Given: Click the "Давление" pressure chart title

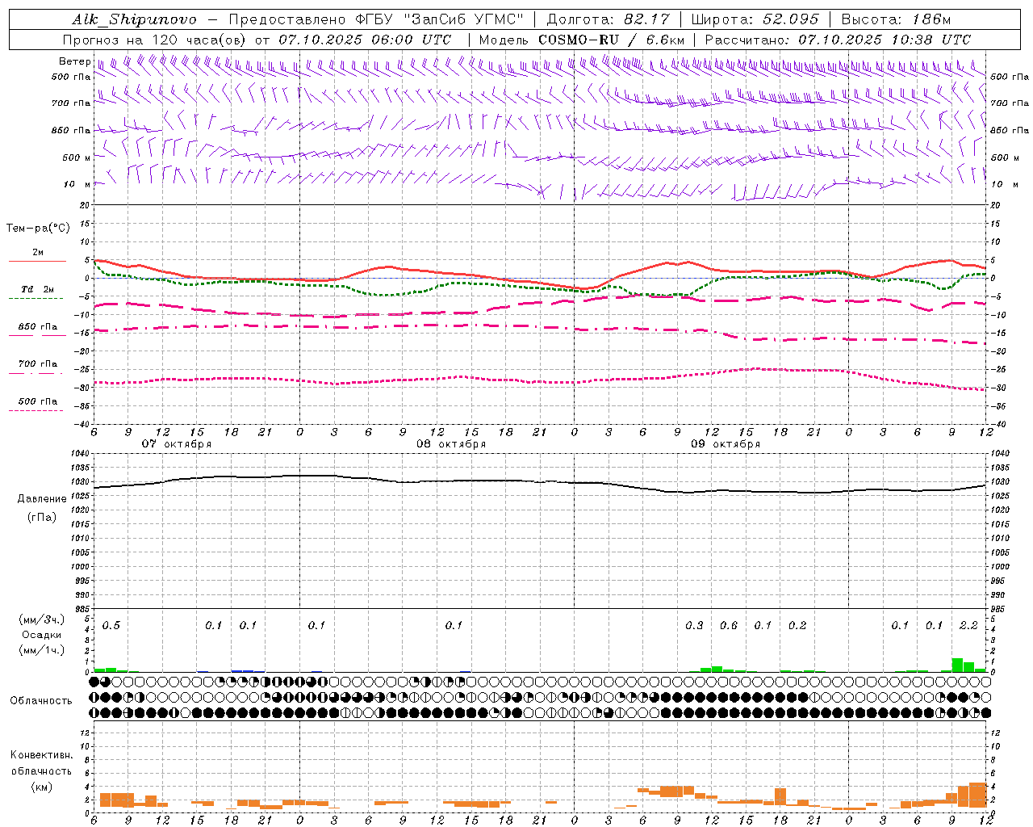Looking at the screenshot, I should (42, 499).
